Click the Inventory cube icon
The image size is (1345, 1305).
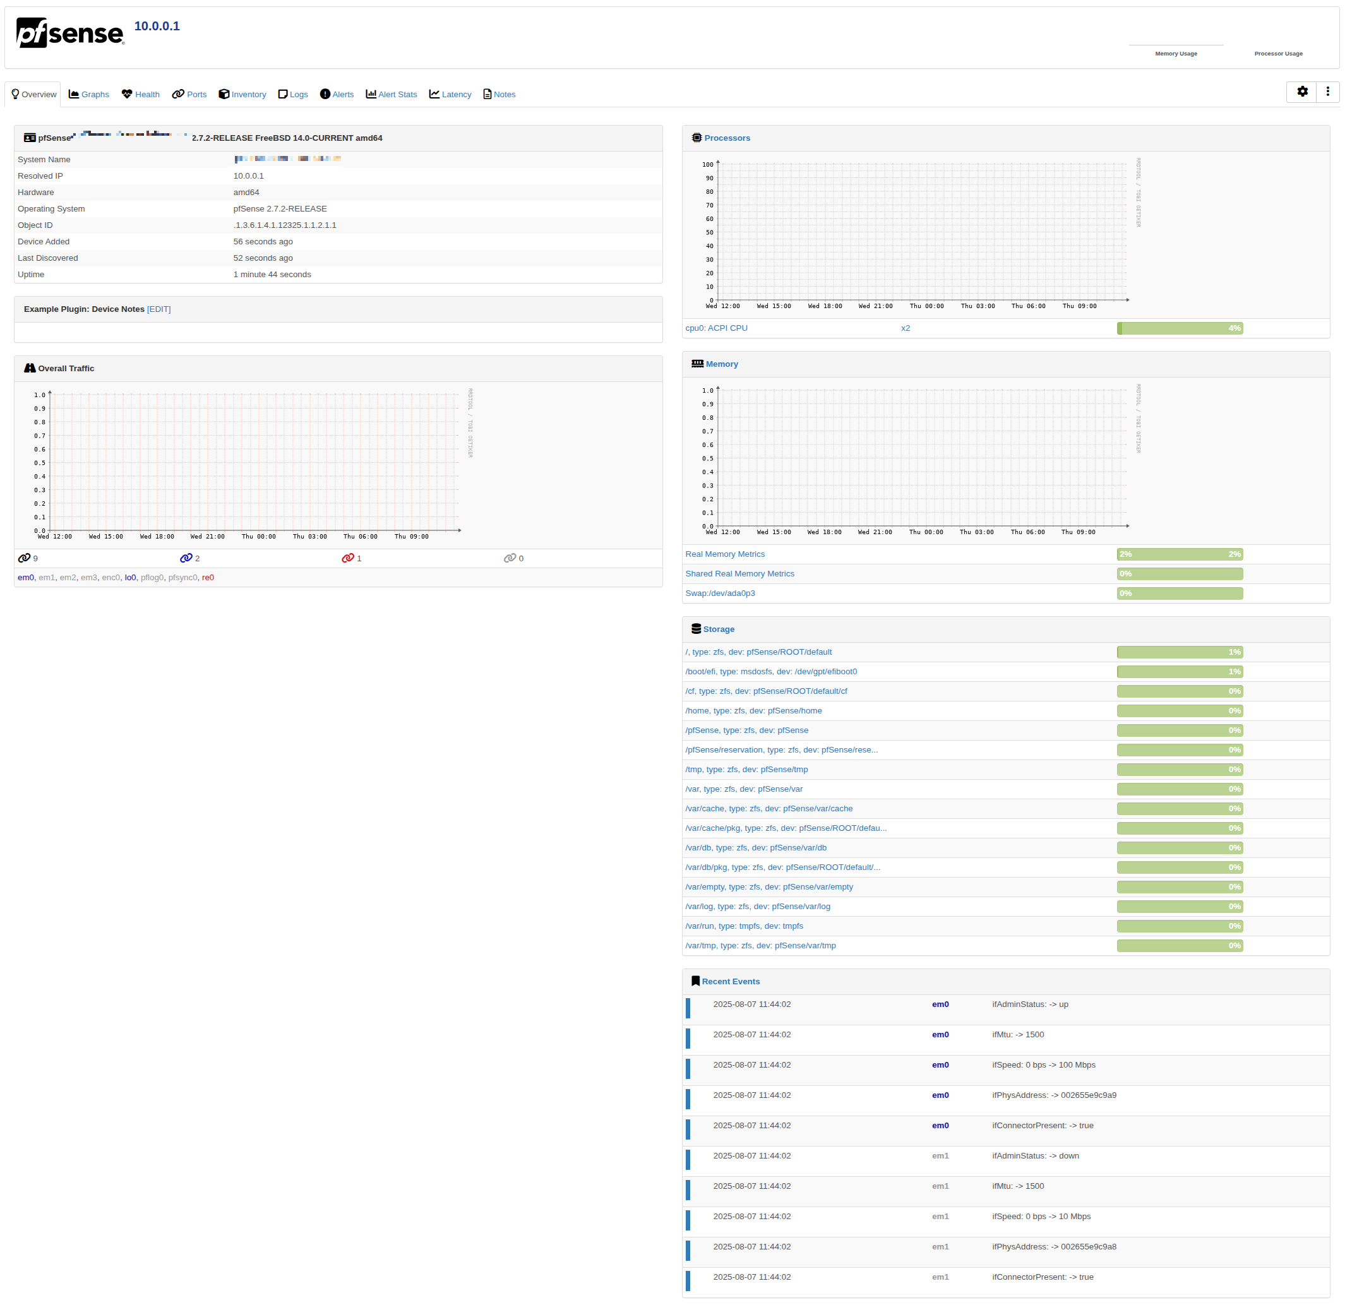[224, 94]
